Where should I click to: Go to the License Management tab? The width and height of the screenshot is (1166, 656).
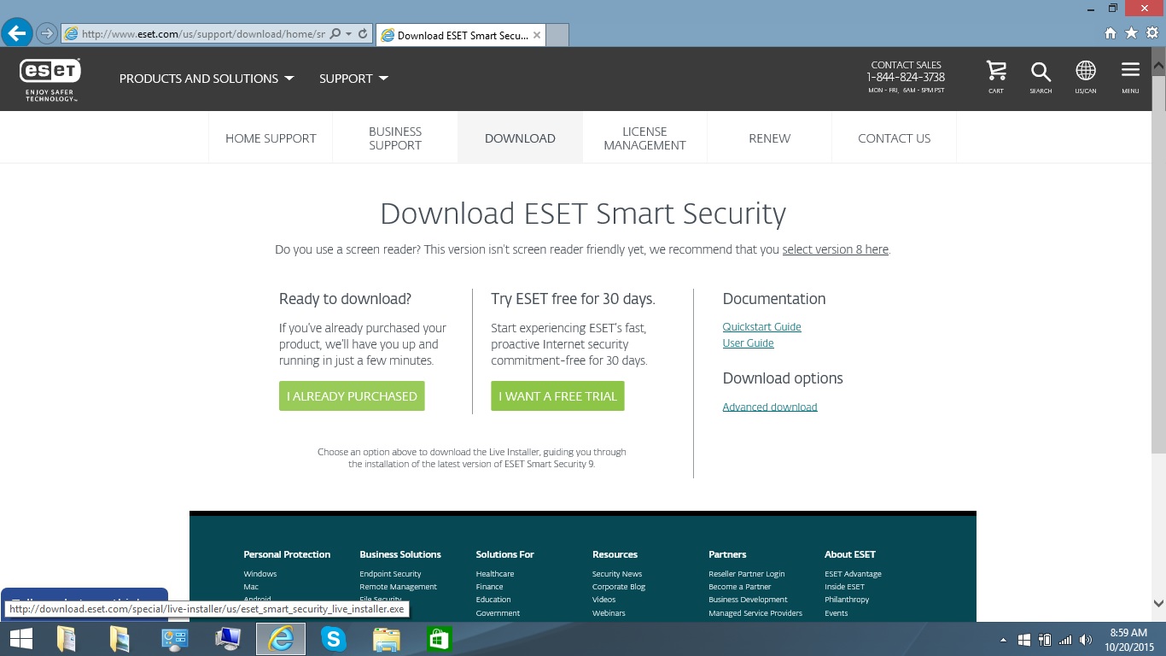point(644,138)
